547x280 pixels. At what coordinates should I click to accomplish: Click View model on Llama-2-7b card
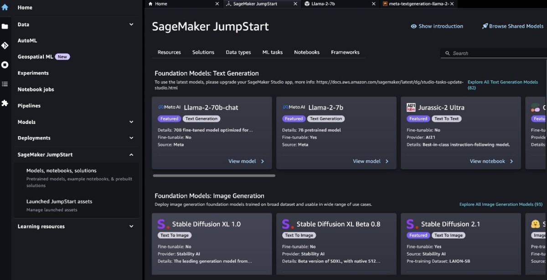371,161
